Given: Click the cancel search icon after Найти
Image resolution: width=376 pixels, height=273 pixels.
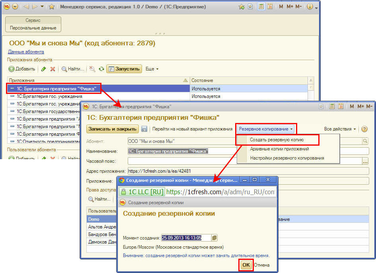Looking at the screenshot, I should [92, 69].
